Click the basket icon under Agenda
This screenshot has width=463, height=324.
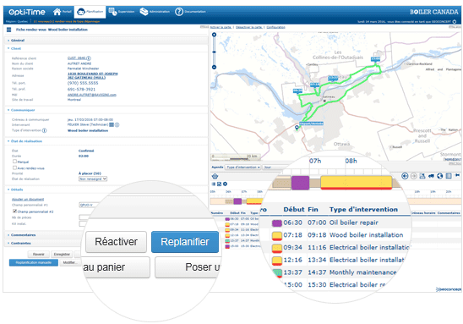coord(215,177)
